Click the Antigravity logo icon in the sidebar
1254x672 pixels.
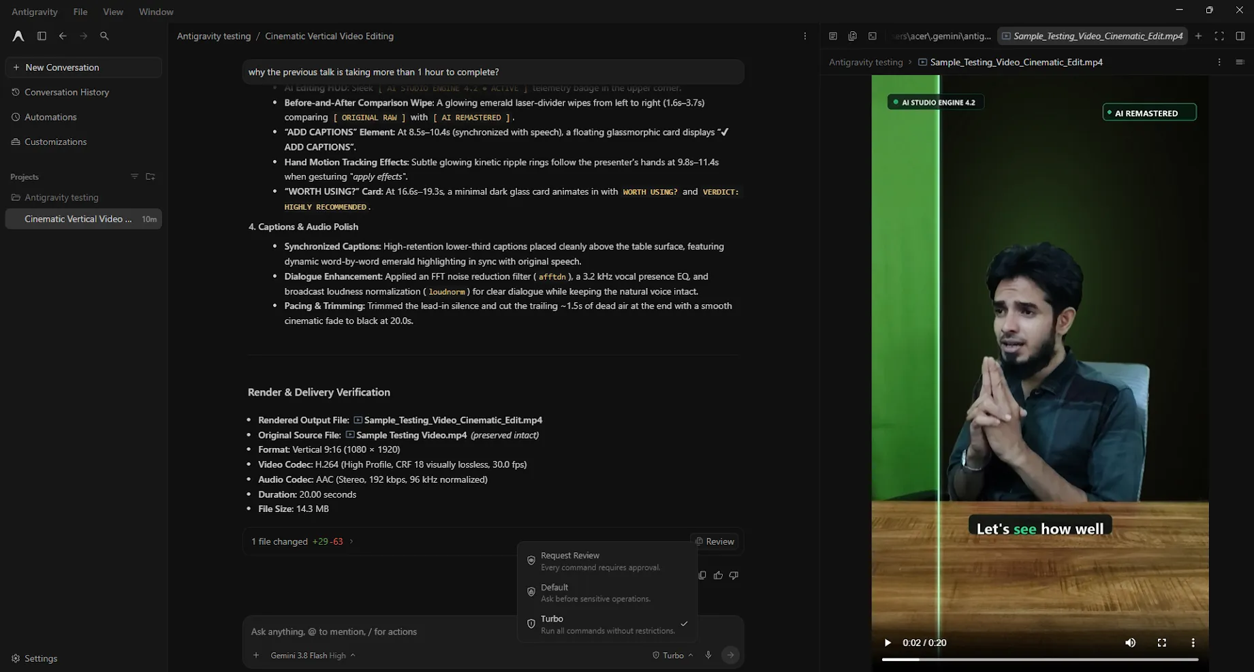pyautogui.click(x=18, y=36)
